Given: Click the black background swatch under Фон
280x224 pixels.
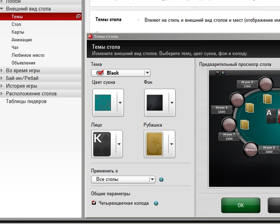Looking at the screenshot, I should click(155, 103).
